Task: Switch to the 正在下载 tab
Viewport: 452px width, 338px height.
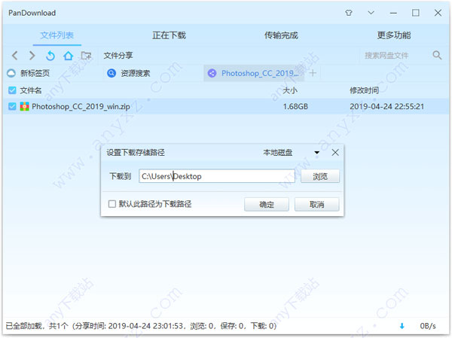Action: click(x=169, y=35)
